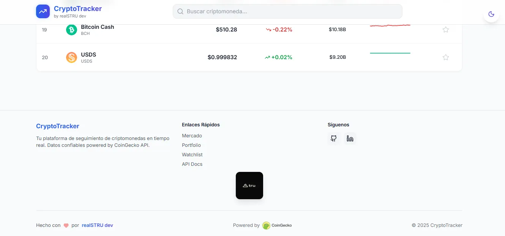505x236 pixels.
Task: Visit the realSTRU dev link in footer
Action: (97, 225)
